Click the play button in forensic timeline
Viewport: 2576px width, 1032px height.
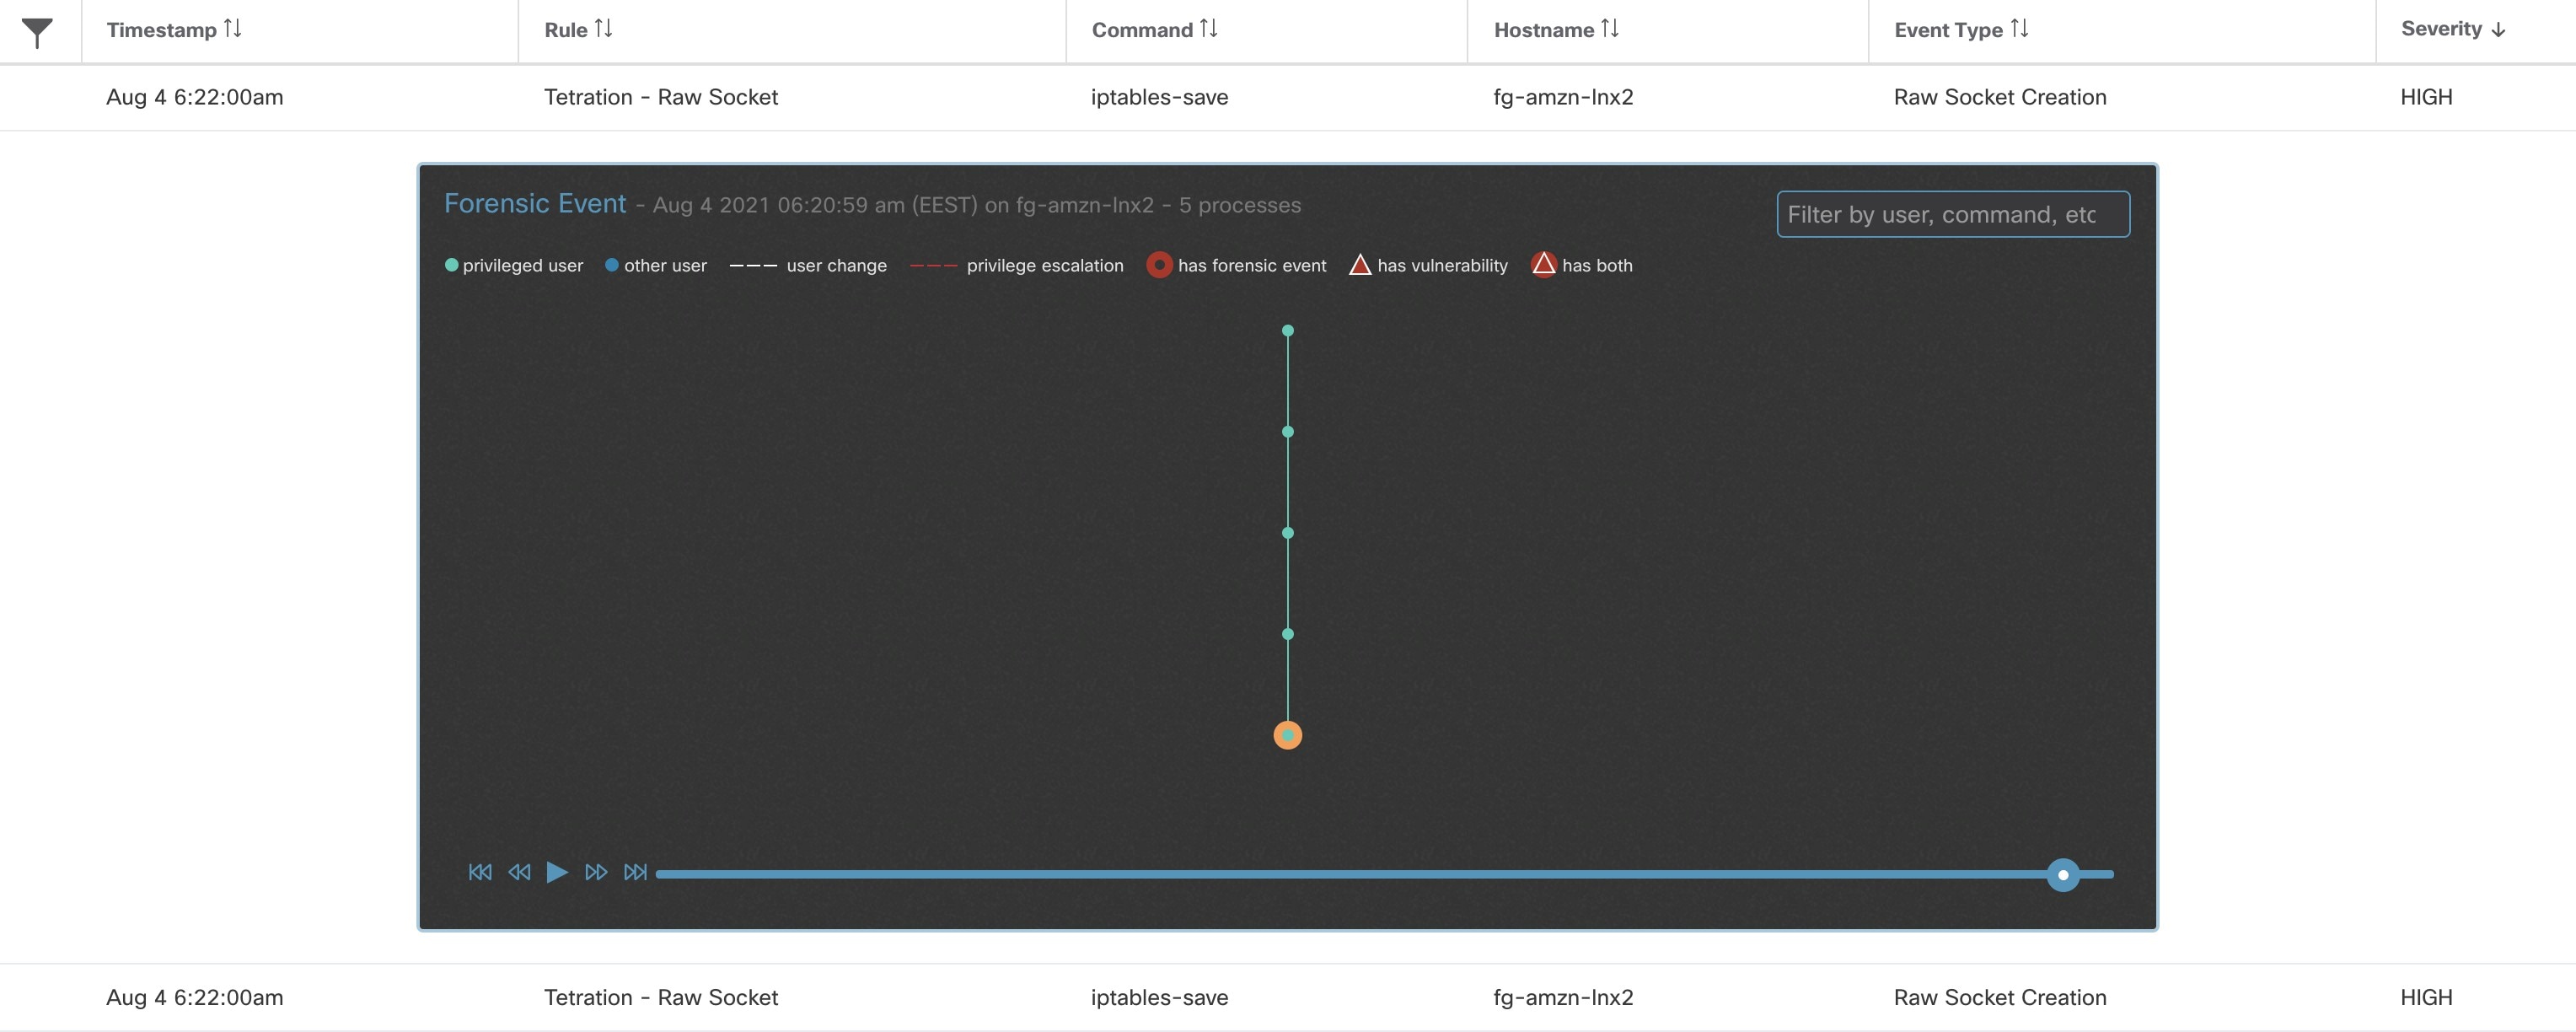pos(557,873)
